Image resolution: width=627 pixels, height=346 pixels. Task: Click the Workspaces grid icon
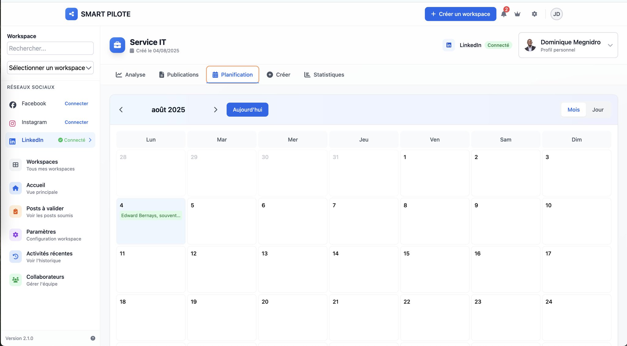point(16,165)
